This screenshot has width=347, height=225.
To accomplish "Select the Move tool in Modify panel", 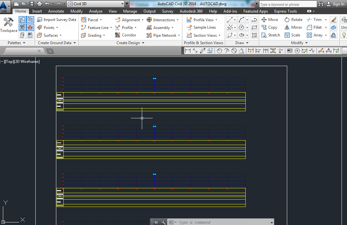I will pos(269,19).
